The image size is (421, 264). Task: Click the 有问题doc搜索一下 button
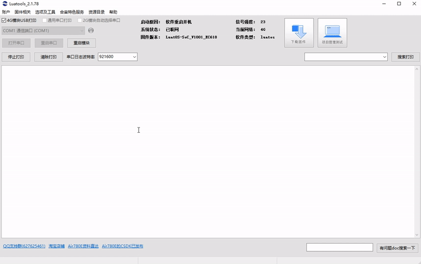pyautogui.click(x=397, y=248)
